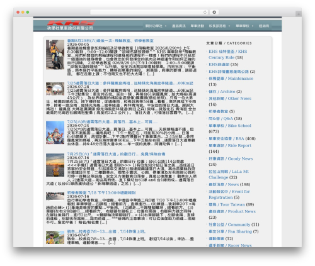This screenshot has width=315, height=266.
Task: Click the date text 2026-07-07
Action: pyautogui.click(x=78, y=235)
